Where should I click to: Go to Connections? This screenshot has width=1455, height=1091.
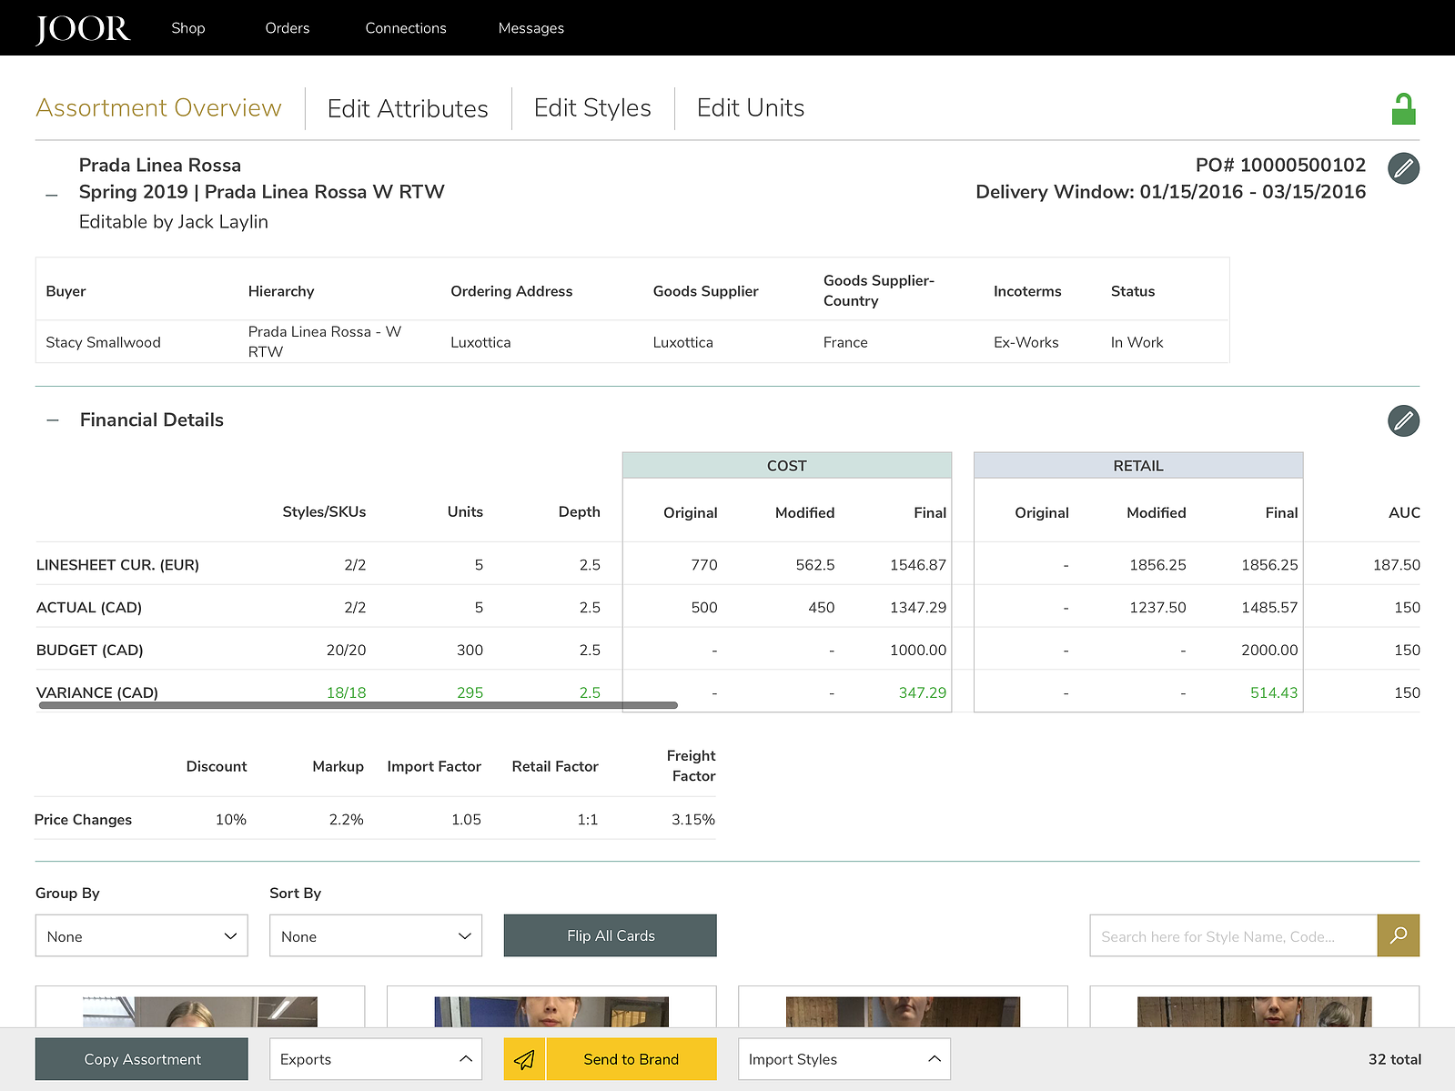(406, 28)
